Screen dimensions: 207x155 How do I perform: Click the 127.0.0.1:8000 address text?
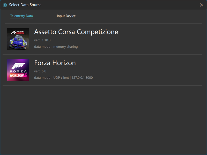pyautogui.click(x=82, y=78)
